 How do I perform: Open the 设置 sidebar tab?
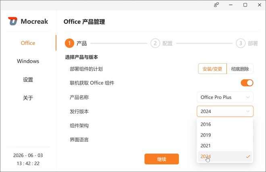coord(28,80)
